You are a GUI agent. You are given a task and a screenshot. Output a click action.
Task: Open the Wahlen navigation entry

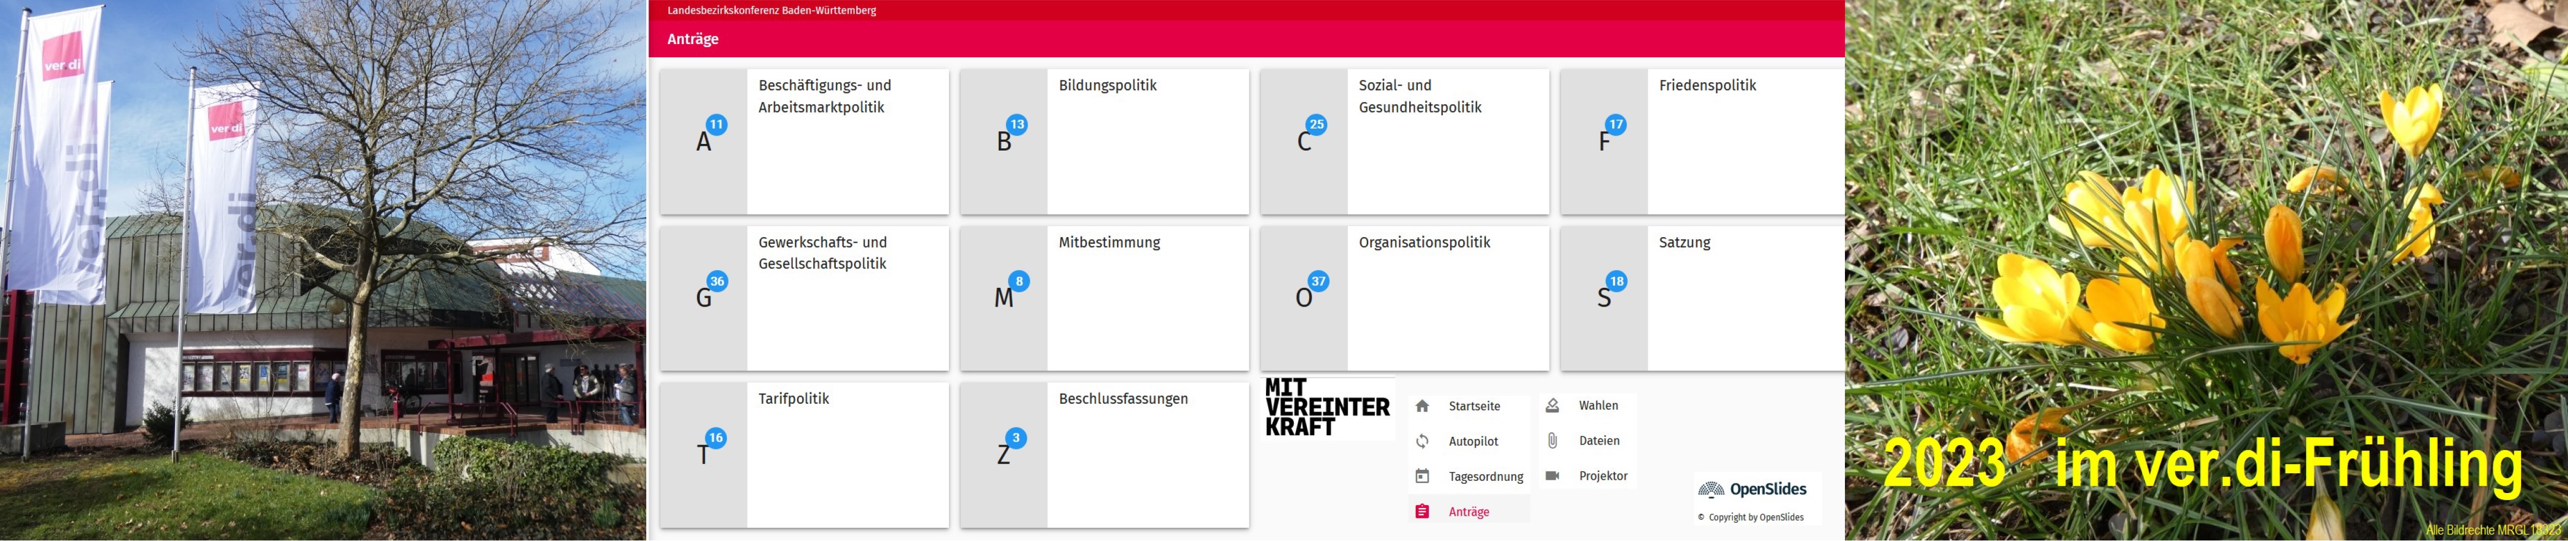pos(1598,406)
